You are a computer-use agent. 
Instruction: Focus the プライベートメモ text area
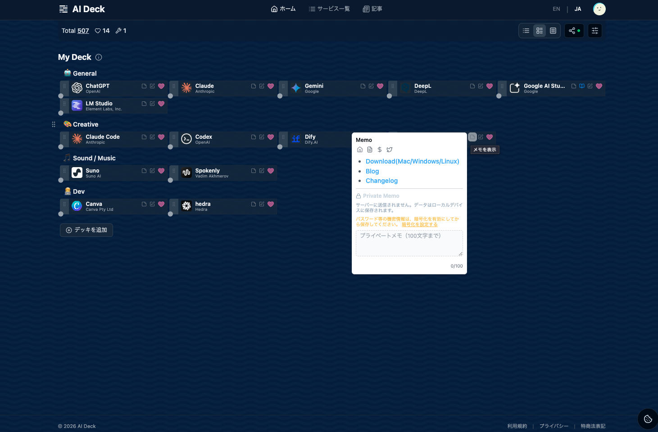409,243
